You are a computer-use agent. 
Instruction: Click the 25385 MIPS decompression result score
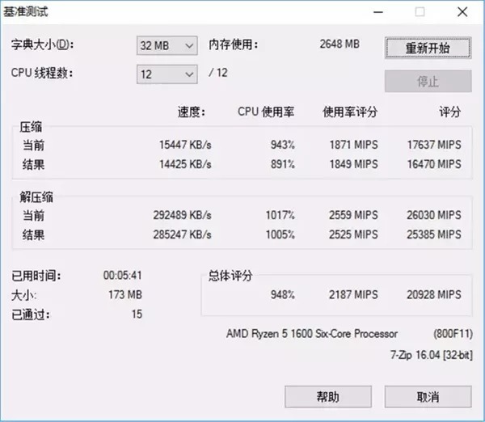[x=434, y=235]
